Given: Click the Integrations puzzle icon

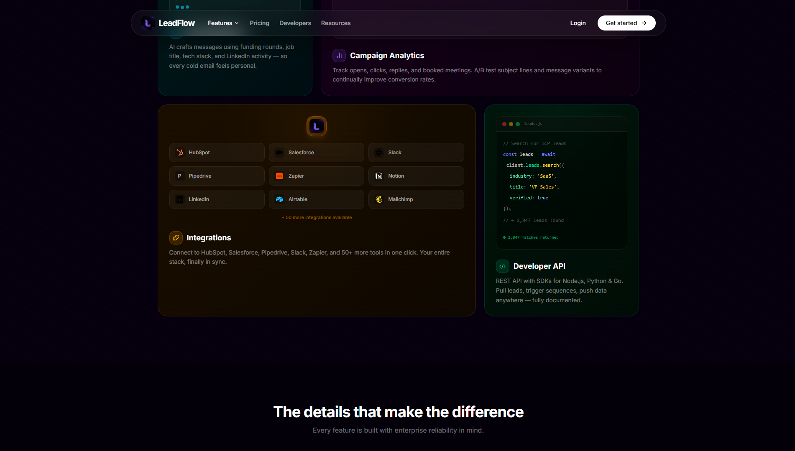Looking at the screenshot, I should [176, 238].
